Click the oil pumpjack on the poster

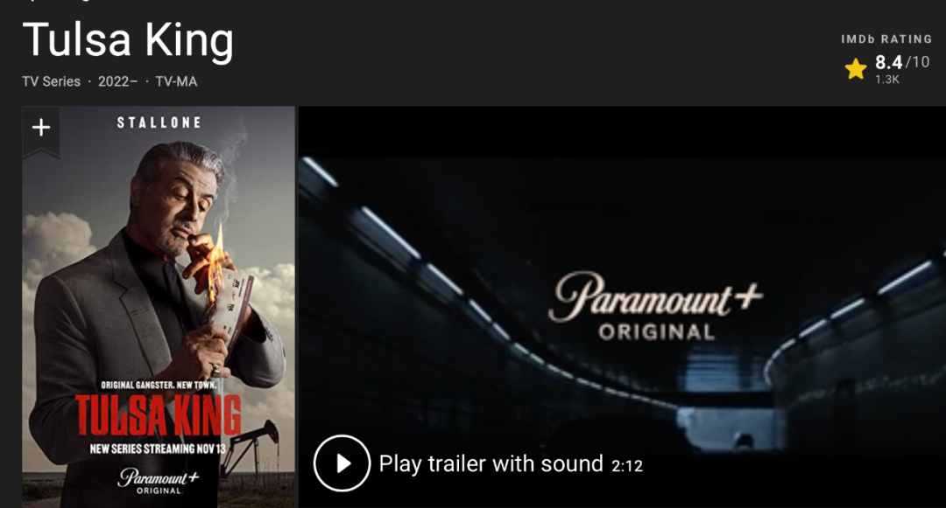253,449
